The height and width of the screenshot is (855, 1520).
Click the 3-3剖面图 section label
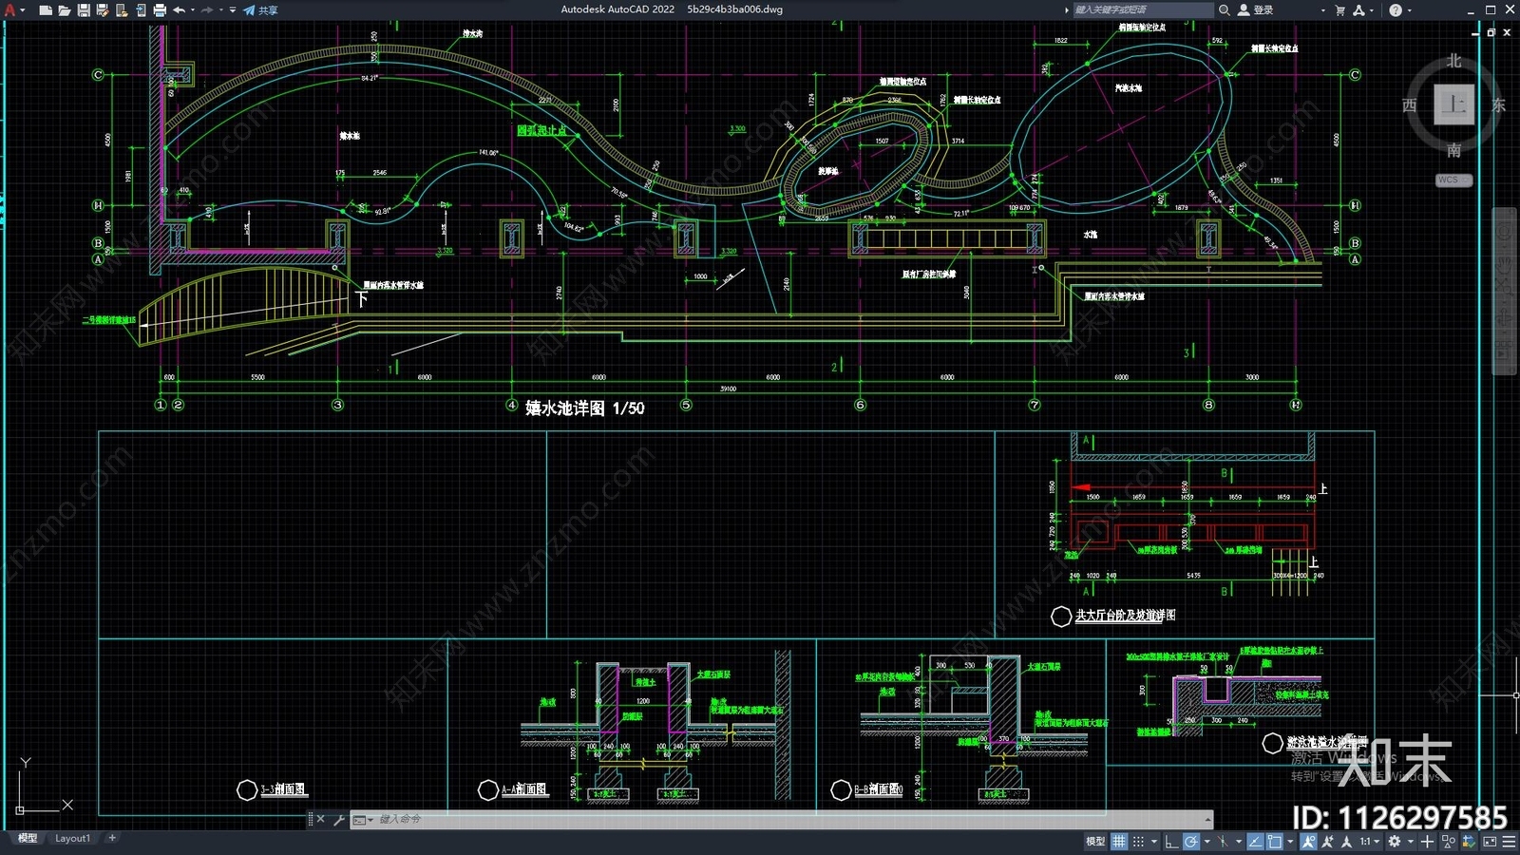tap(283, 789)
